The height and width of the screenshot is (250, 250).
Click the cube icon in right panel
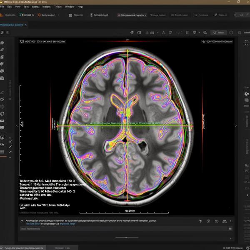click(247, 94)
